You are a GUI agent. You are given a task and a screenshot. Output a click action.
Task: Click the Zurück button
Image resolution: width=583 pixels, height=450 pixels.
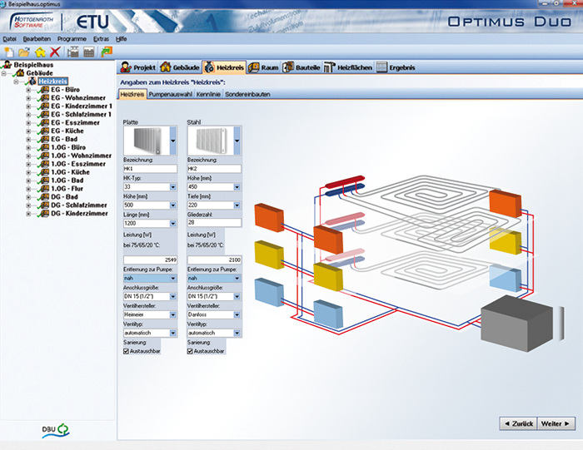coord(518,423)
